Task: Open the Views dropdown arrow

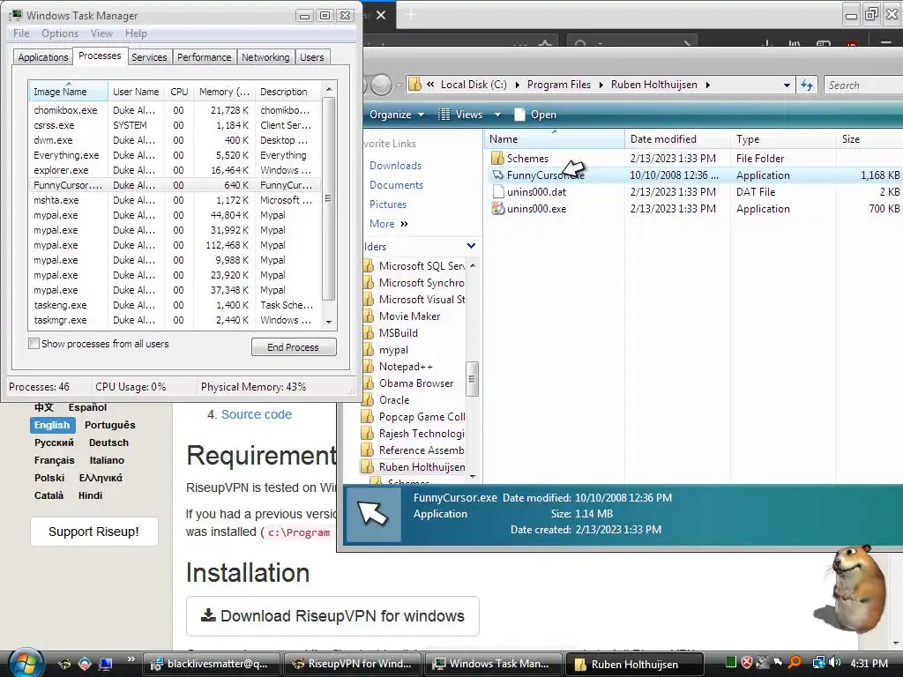Action: click(497, 115)
